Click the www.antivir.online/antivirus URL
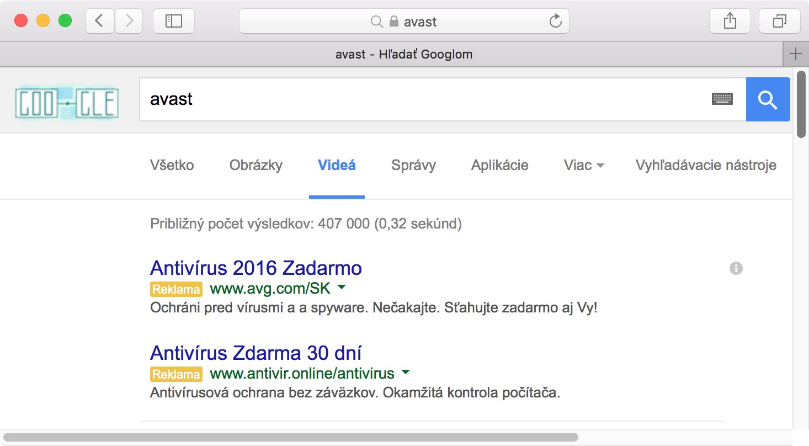The height and width of the screenshot is (446, 809). click(302, 374)
